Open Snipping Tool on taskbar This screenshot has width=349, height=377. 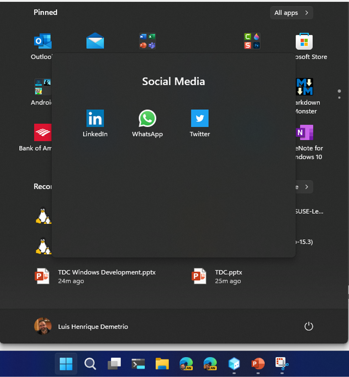coord(282,363)
